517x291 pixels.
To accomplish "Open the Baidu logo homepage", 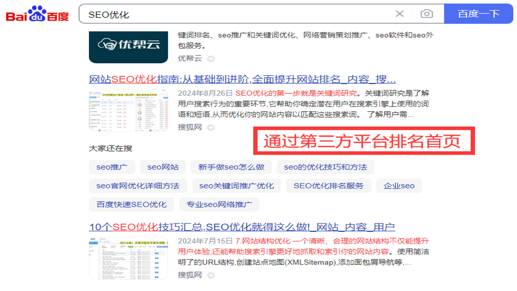I will tap(37, 14).
